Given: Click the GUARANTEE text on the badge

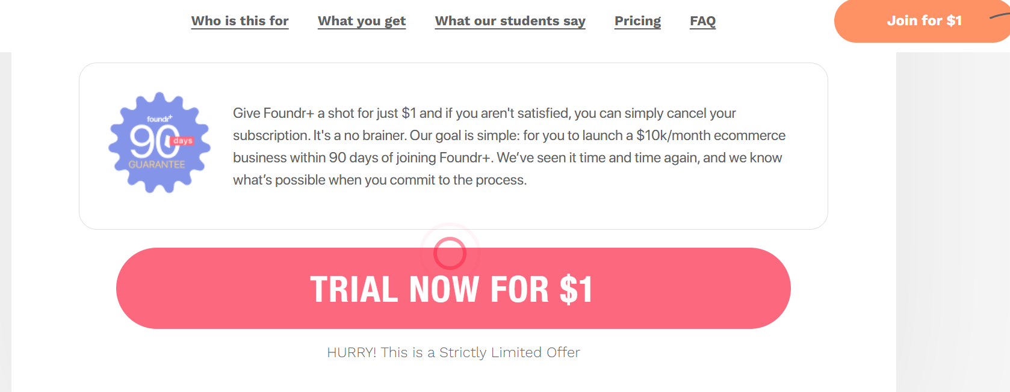Looking at the screenshot, I should point(156,164).
